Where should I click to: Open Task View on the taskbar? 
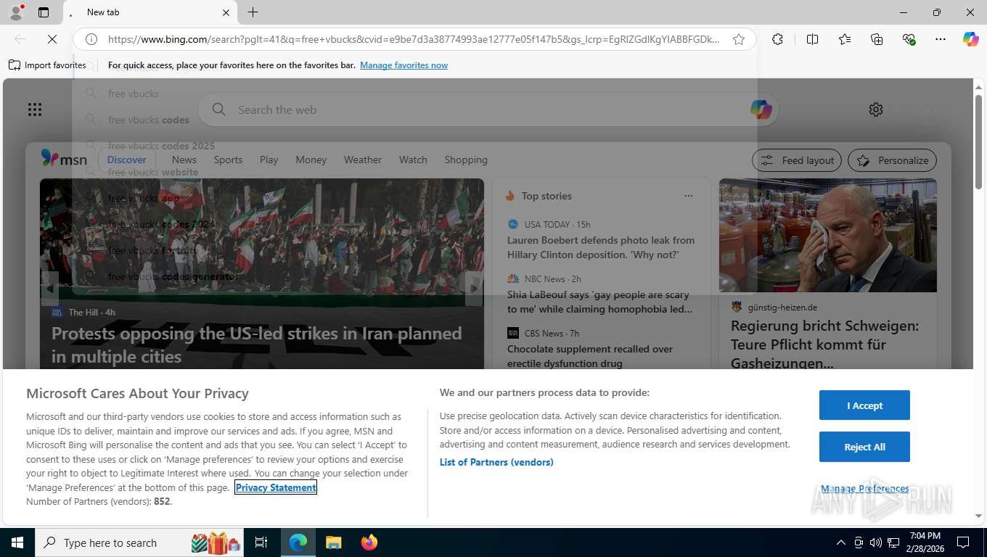pos(261,542)
